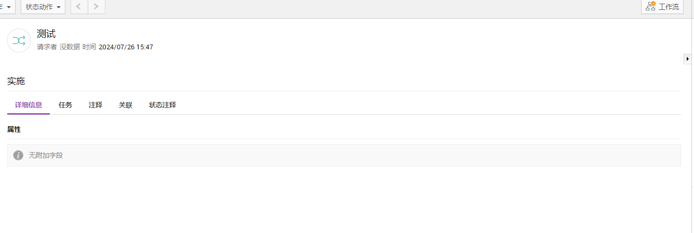Open the cut-off dropdown left of 状态动作
Screen dimensions: 694x233
pos(7,7)
